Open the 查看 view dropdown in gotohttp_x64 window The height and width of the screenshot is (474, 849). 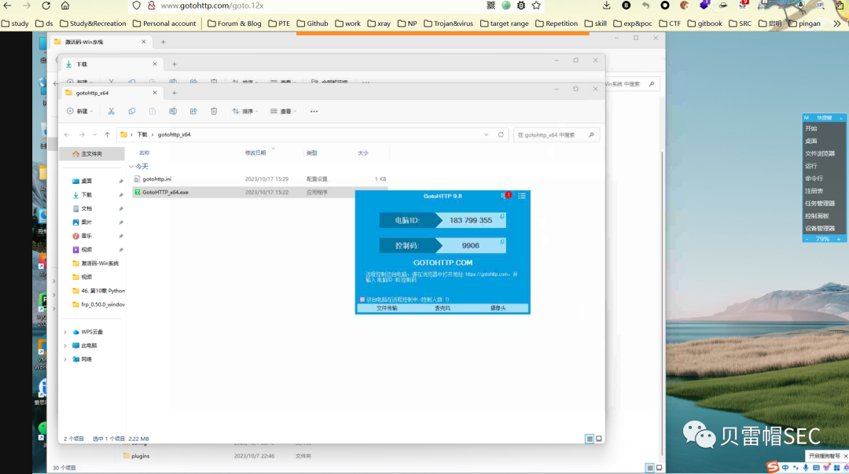(x=283, y=111)
